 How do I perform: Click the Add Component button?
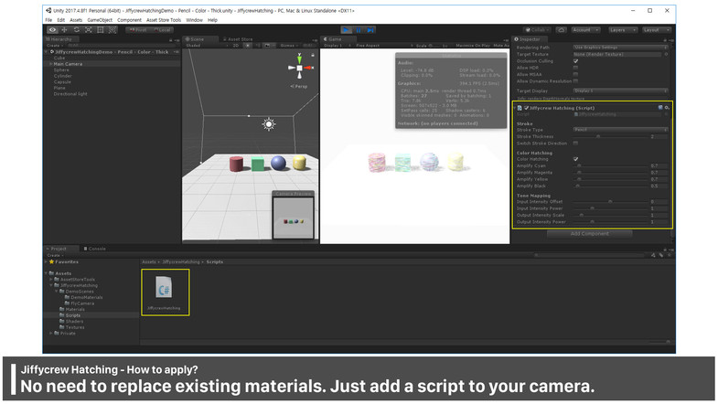[x=590, y=234]
